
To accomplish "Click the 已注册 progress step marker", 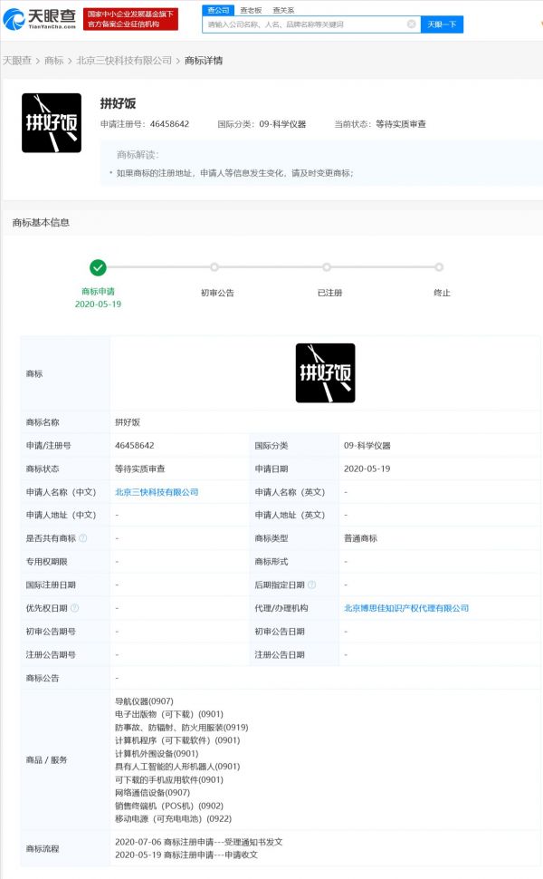I will click(326, 267).
